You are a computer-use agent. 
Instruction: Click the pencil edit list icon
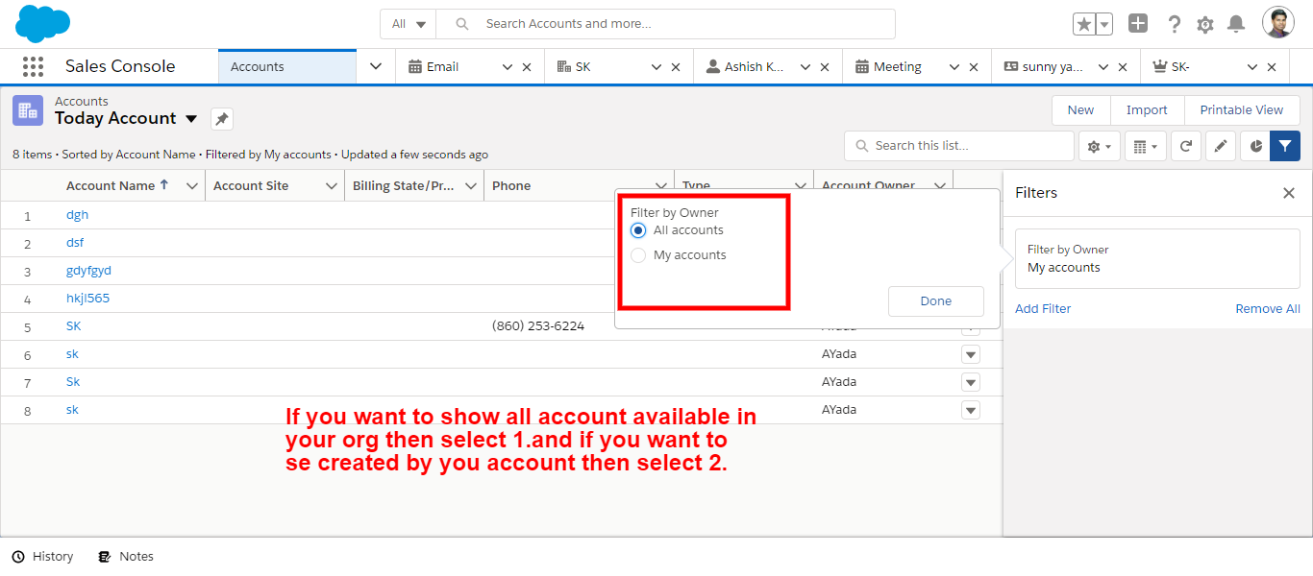click(x=1221, y=146)
